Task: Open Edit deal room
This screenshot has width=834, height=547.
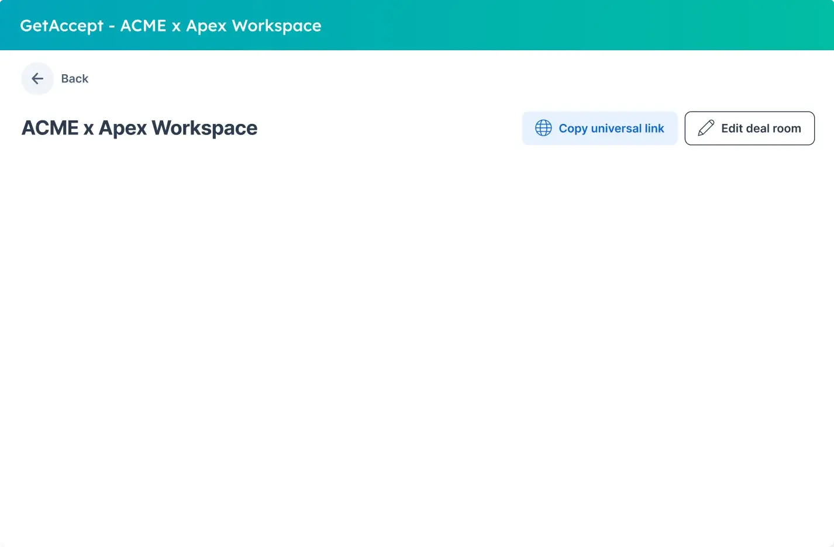Action: (749, 129)
